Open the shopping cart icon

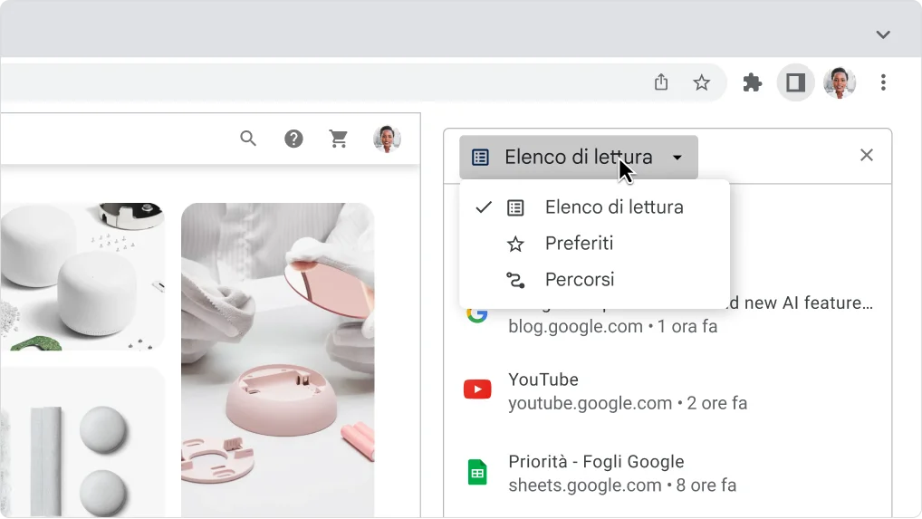pyautogui.click(x=338, y=139)
